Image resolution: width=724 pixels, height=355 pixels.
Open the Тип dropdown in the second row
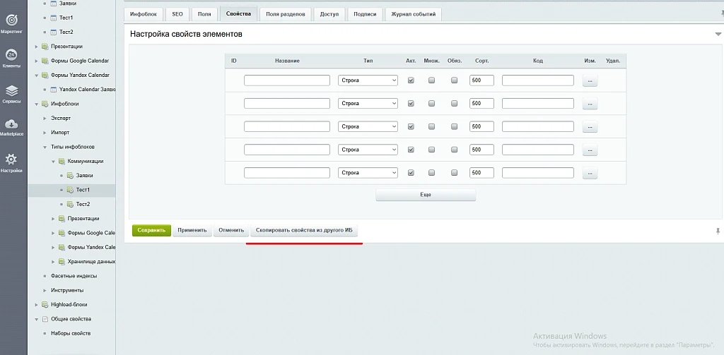[x=368, y=103]
